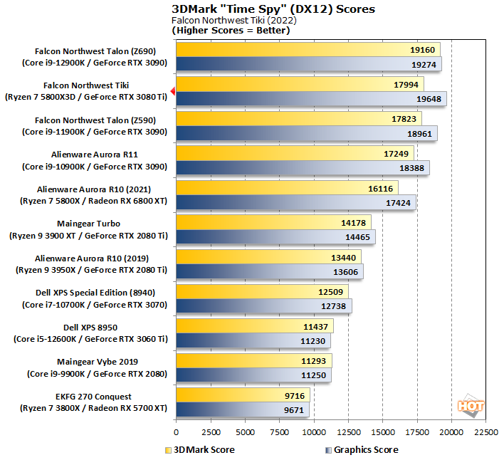Select the 17823 score value

(x=404, y=119)
